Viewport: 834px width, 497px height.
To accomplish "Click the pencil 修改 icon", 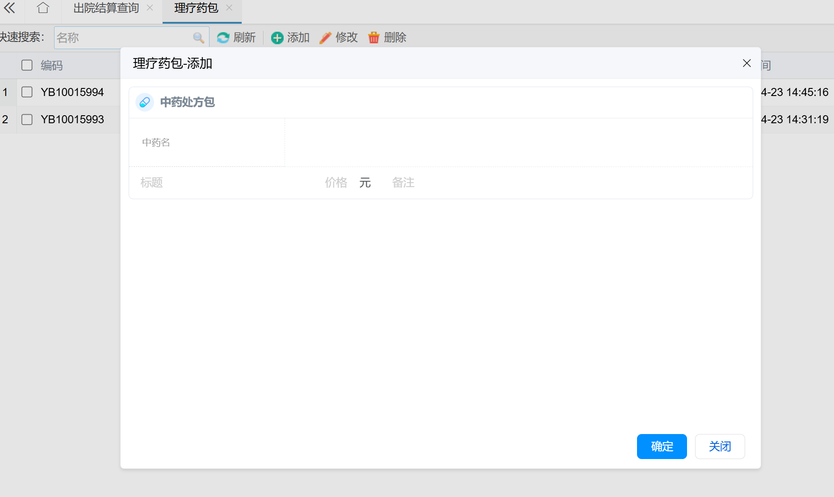I will pos(325,38).
